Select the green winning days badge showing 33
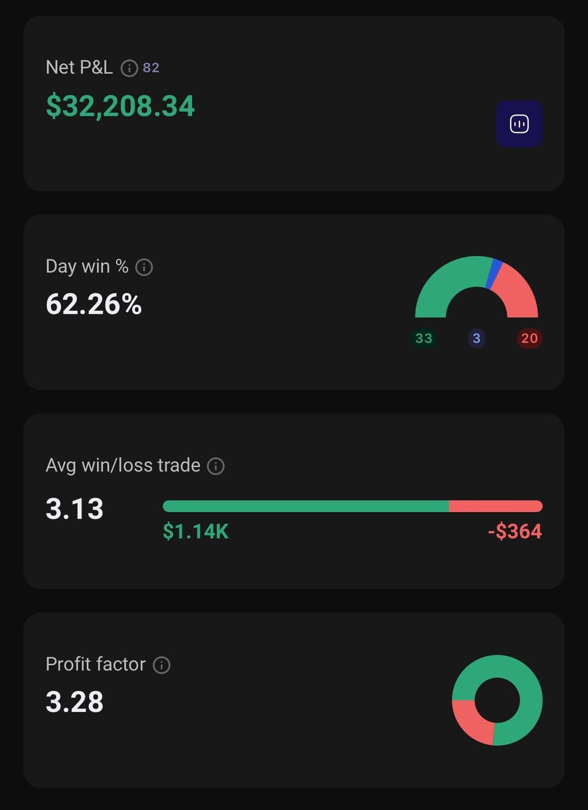588x810 pixels. click(x=424, y=338)
